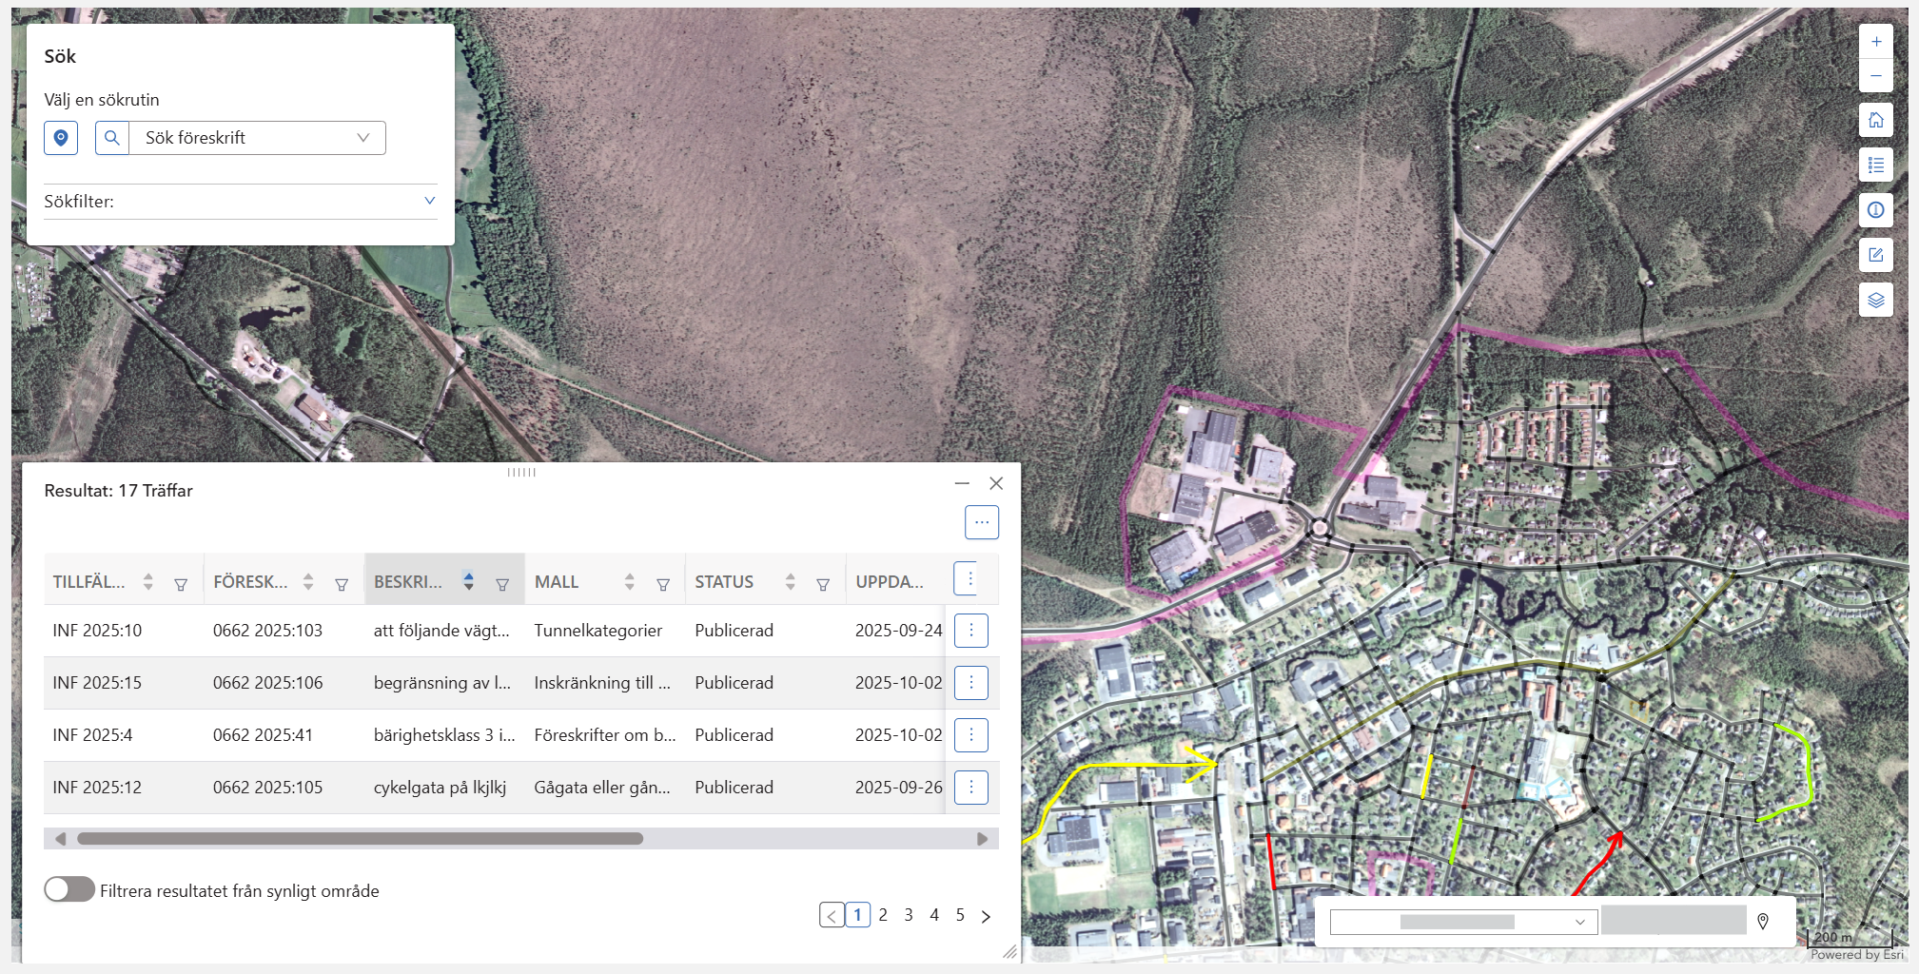The height and width of the screenshot is (974, 1919).
Task: Go to results page 5
Action: pos(960,915)
